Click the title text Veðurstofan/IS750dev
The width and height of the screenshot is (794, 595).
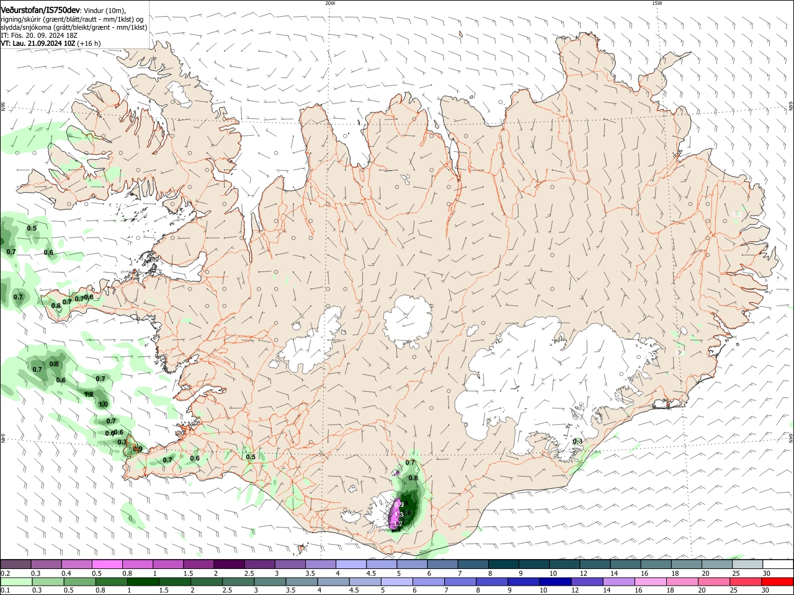40,11
